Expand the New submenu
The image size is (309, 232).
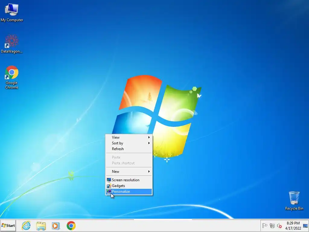[129, 172]
